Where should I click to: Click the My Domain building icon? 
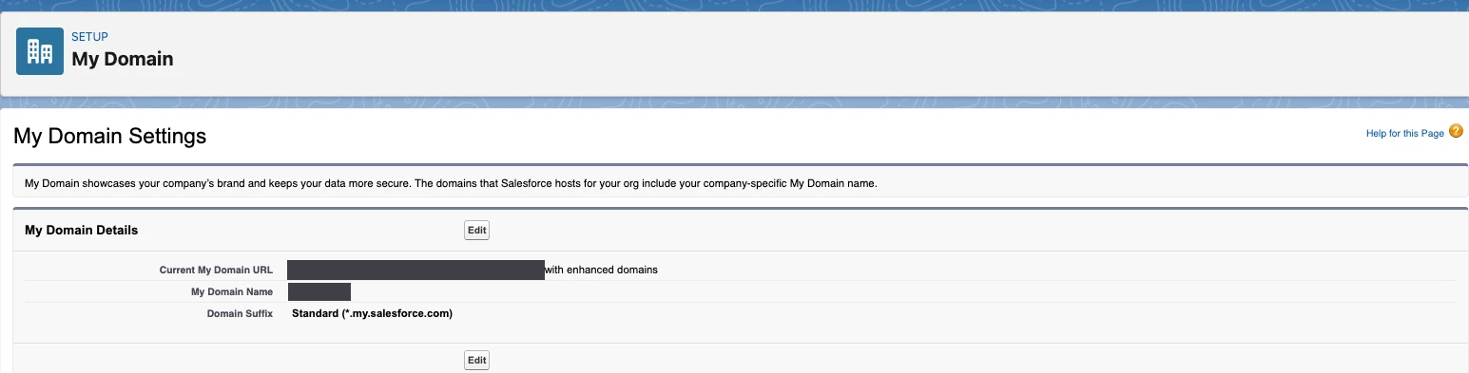tap(40, 51)
